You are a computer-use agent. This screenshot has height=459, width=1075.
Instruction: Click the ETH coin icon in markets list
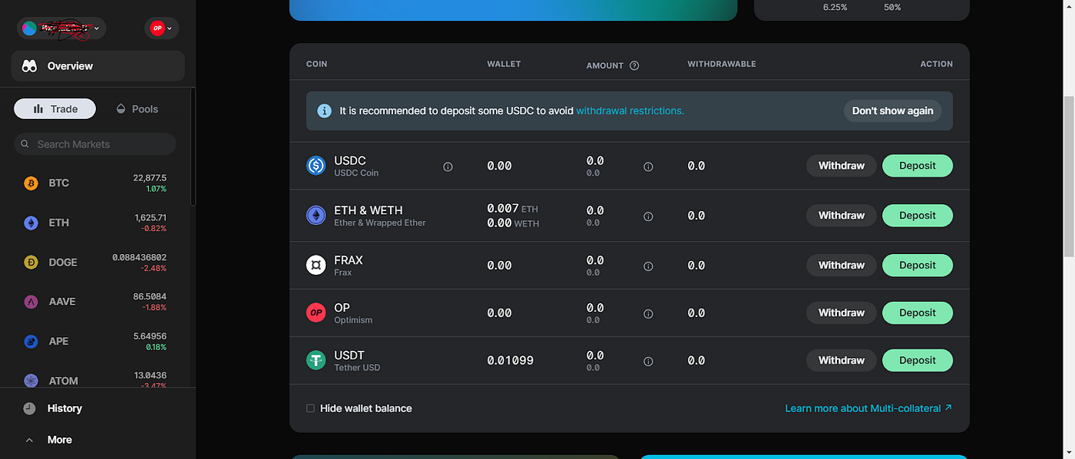(x=31, y=223)
